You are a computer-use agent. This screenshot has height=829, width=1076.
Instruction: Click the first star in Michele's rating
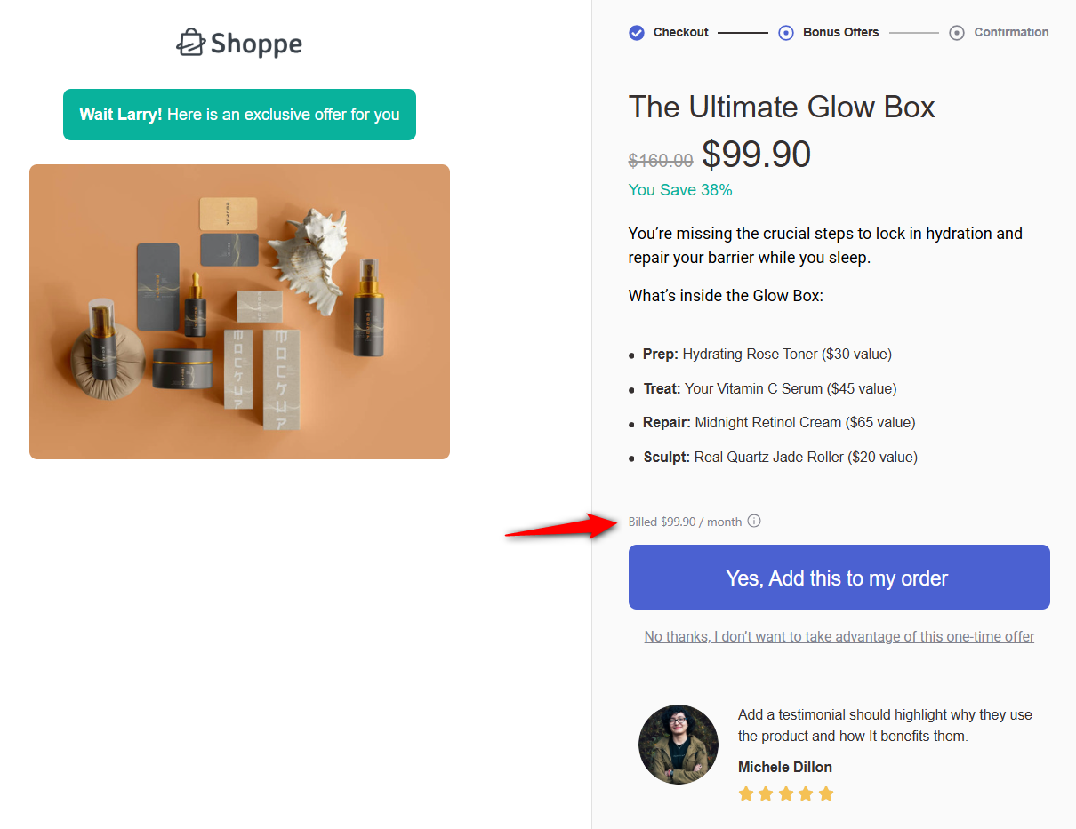[x=746, y=793]
